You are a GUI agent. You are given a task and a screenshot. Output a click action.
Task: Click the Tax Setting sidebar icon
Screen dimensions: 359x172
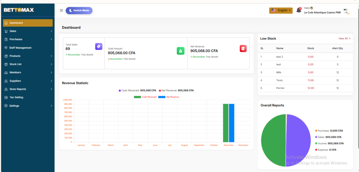coord(6,97)
